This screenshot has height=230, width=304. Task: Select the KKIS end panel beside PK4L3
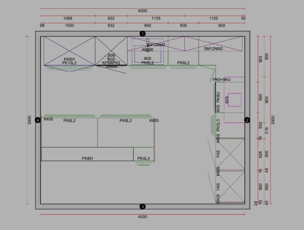(154, 121)
